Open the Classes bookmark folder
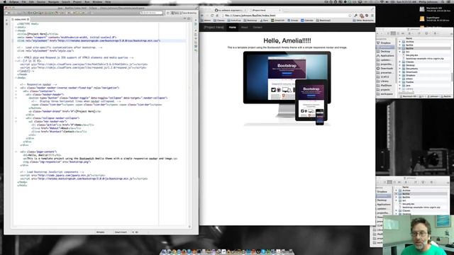This screenshot has width=454, height=255. coord(219,21)
